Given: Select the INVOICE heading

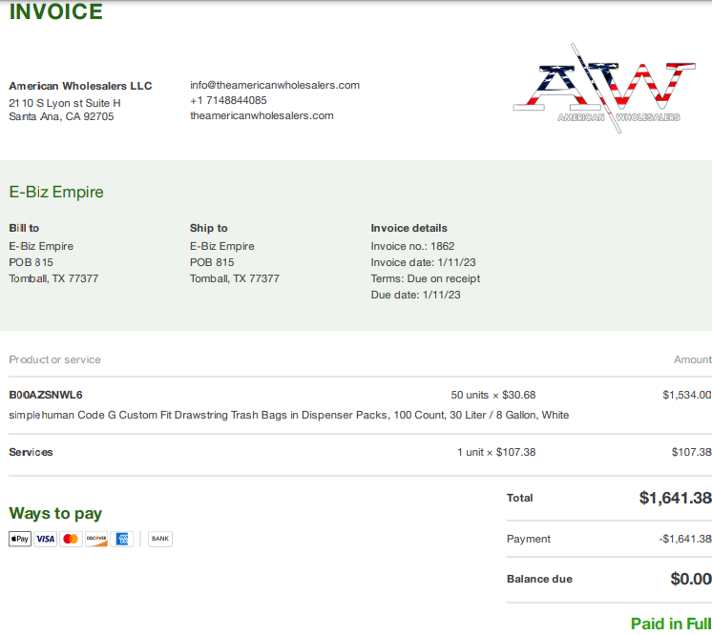Looking at the screenshot, I should pyautogui.click(x=56, y=11).
